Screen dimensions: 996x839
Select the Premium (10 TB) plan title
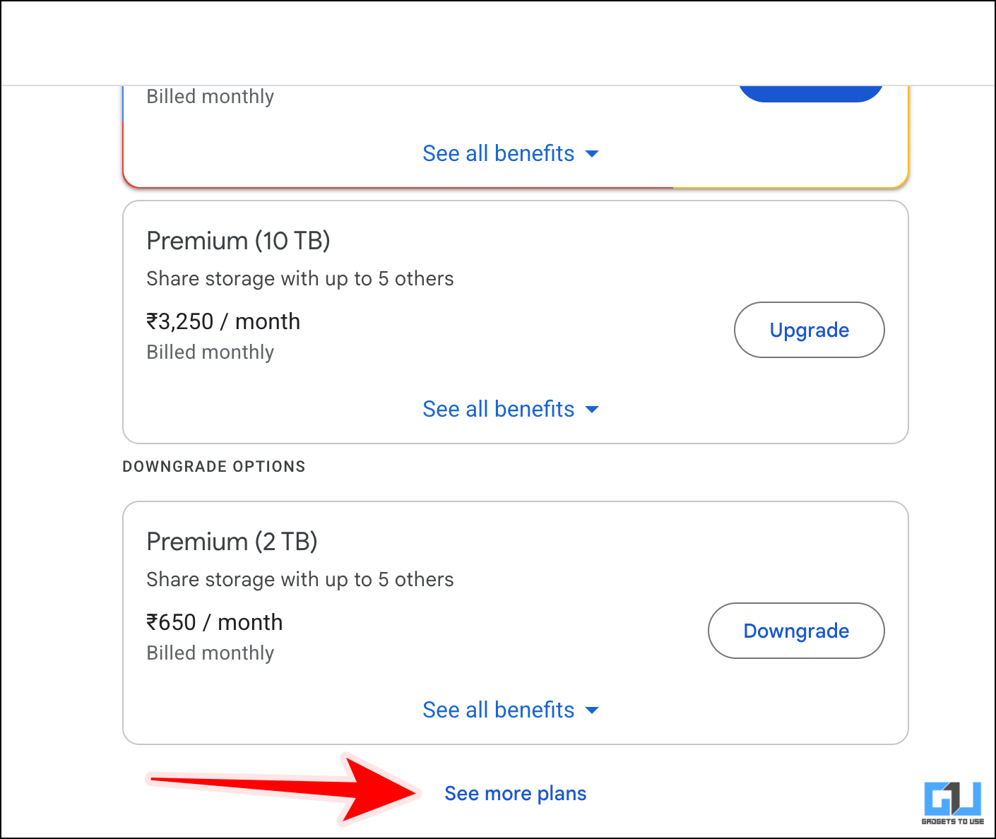coord(238,242)
